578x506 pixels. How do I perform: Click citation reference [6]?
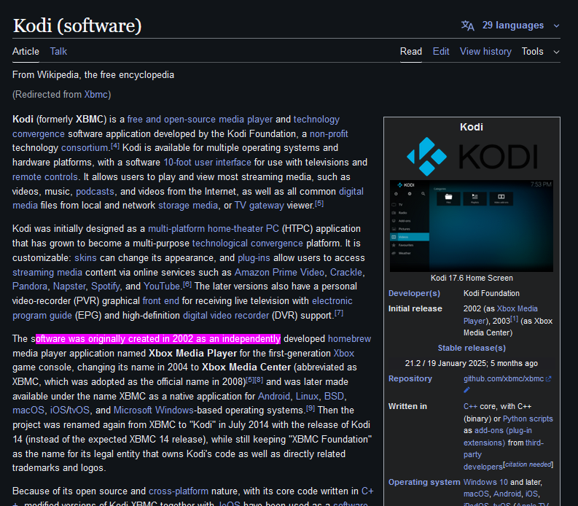coord(187,284)
